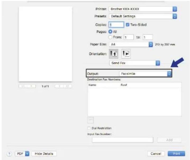Open the Printer dropdown
Viewport: 190px width, 160px height.
click(x=143, y=9)
